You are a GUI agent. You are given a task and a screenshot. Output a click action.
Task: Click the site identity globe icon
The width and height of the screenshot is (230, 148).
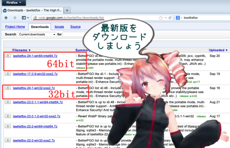pyautogui.click(x=35, y=18)
